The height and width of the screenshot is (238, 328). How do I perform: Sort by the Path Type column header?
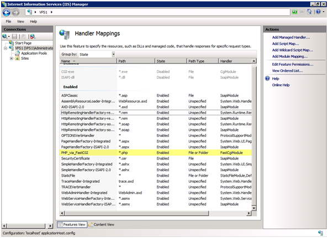pyautogui.click(x=202, y=61)
